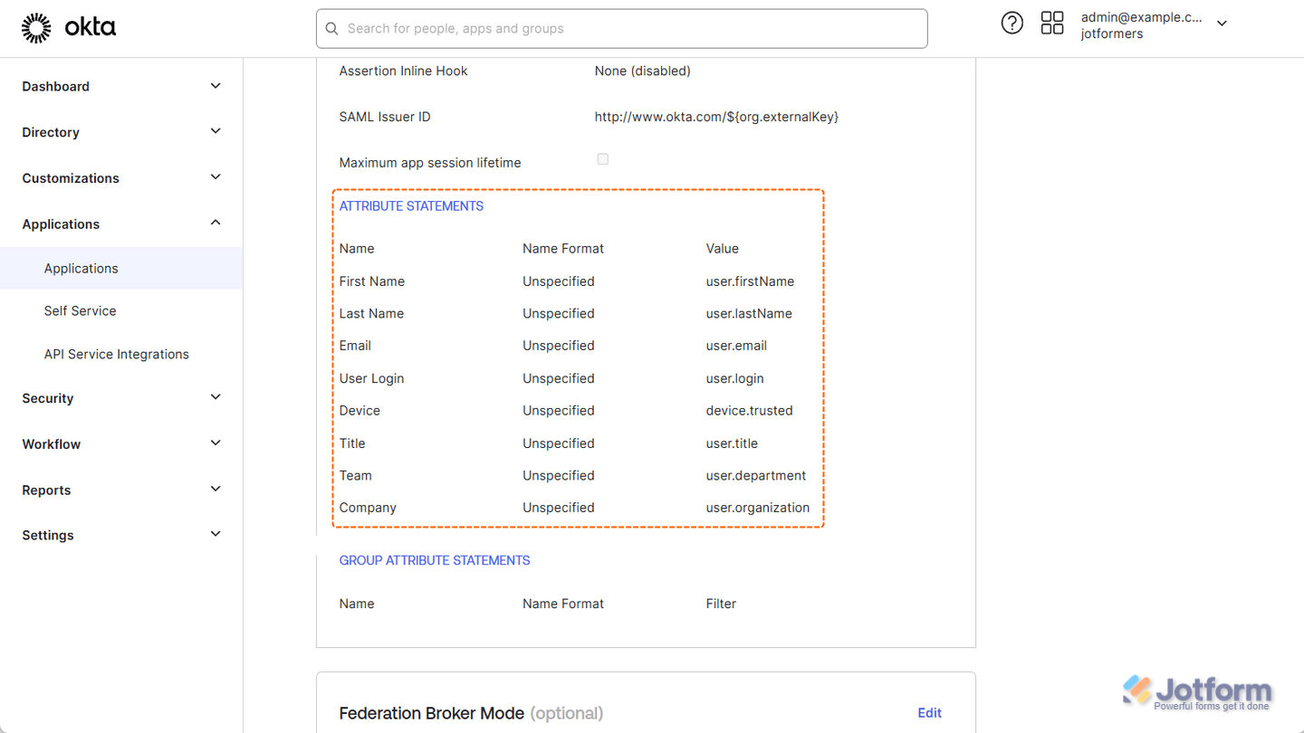
Task: Expand the Reports sidebar section
Action: pos(216,489)
